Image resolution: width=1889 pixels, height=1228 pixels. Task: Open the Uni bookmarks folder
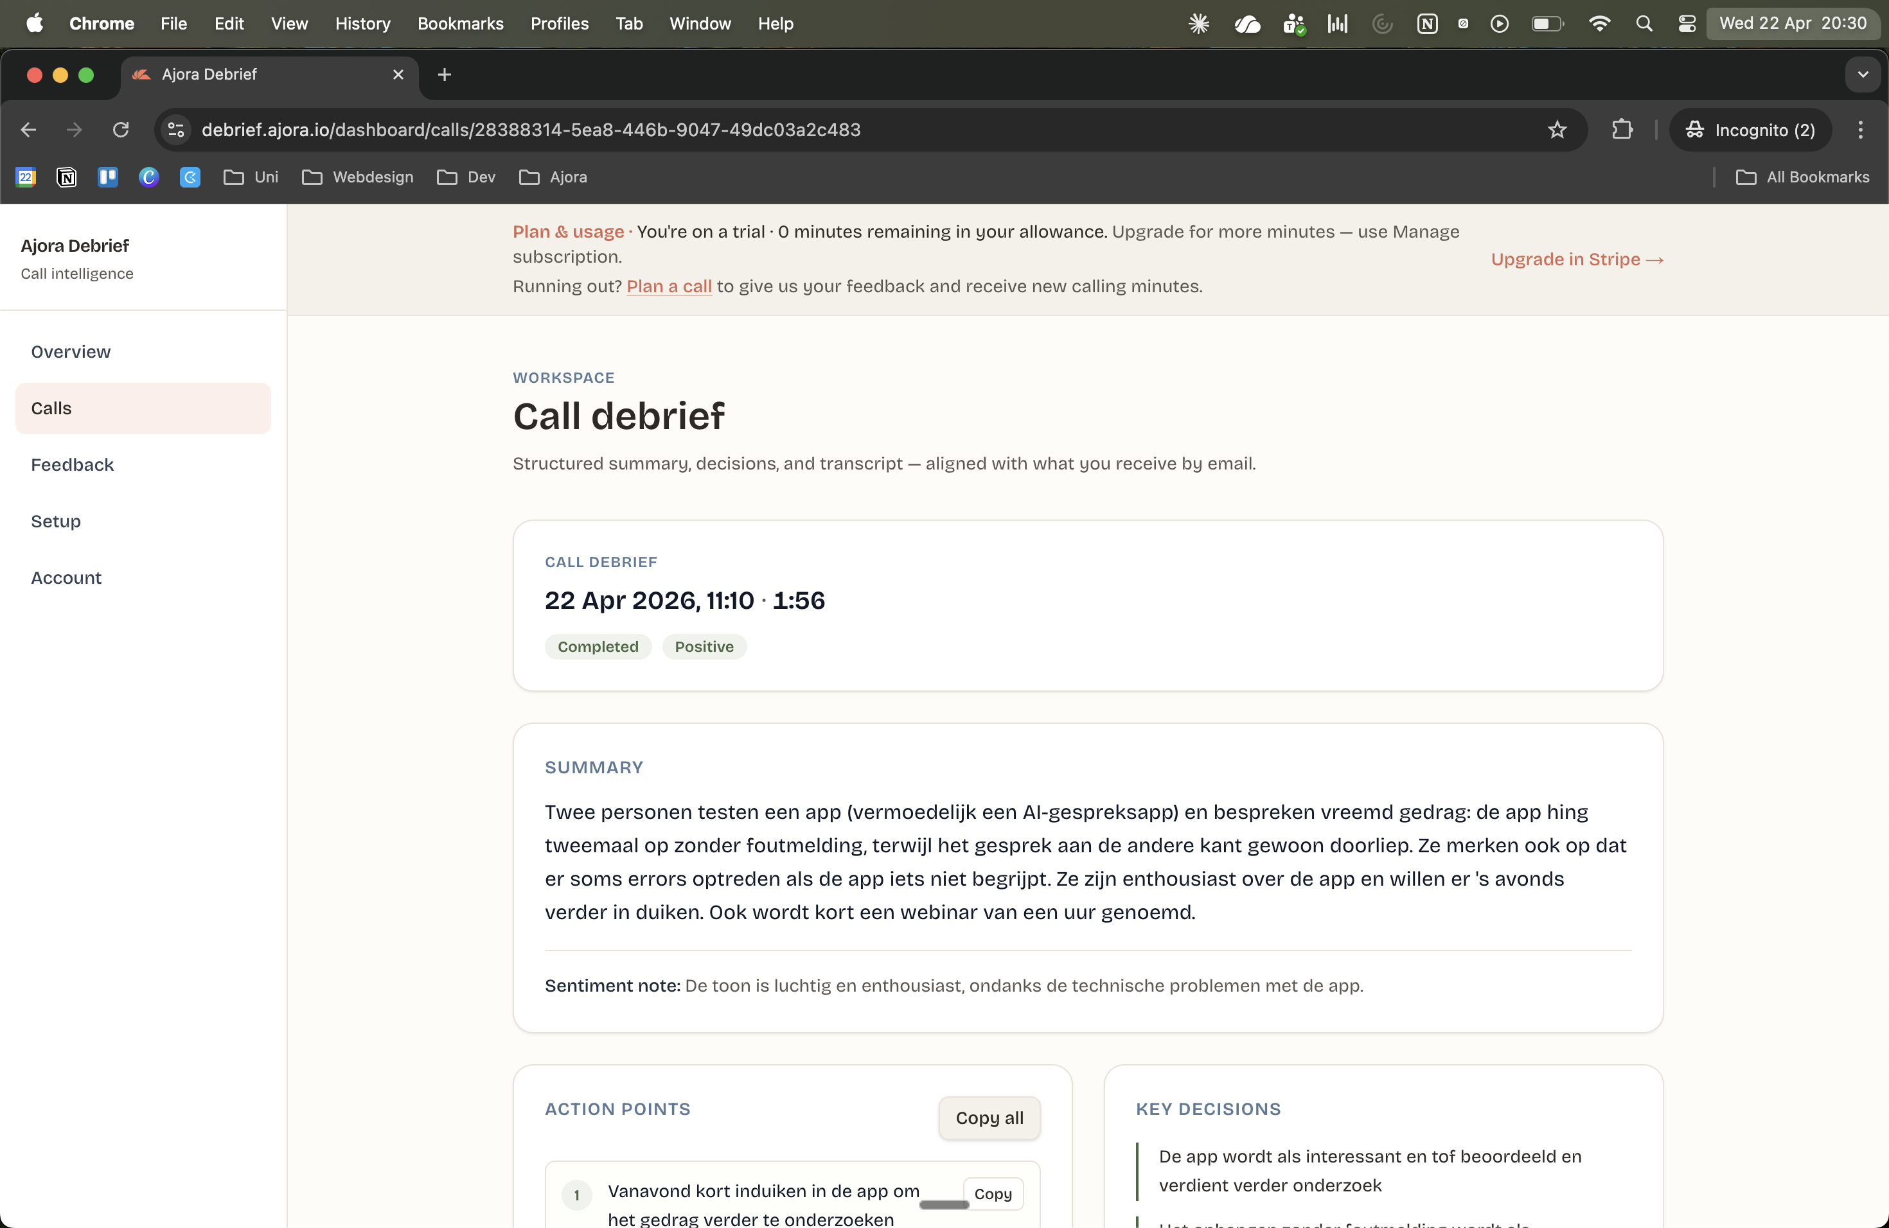pyautogui.click(x=251, y=177)
